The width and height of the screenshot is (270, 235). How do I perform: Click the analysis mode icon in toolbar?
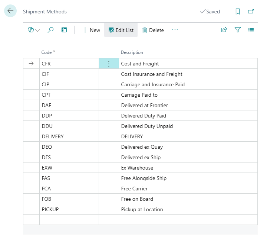[64, 30]
